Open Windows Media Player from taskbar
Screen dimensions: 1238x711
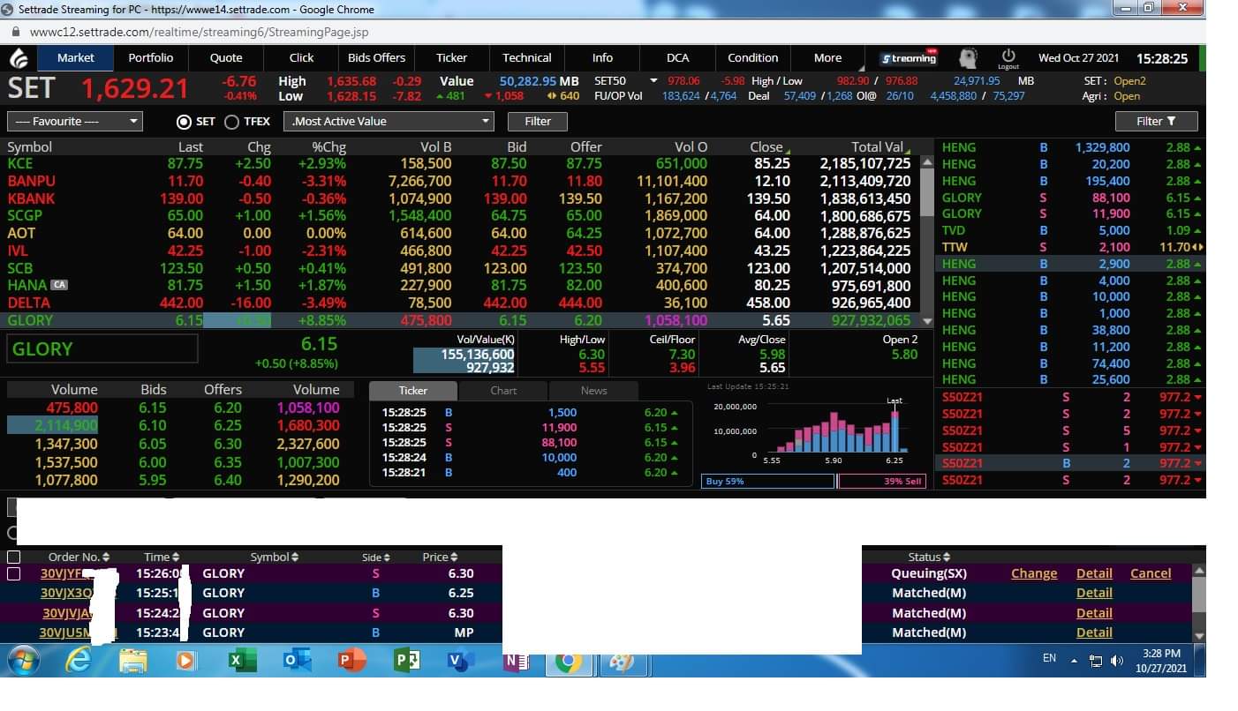coord(186,660)
